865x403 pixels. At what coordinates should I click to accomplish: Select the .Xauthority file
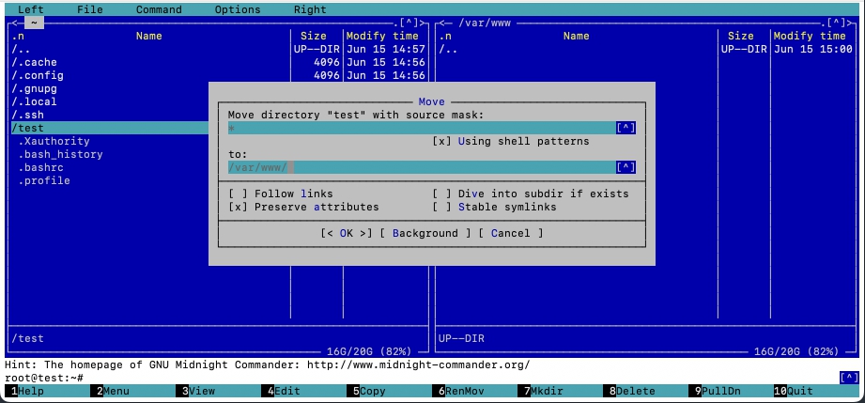tap(110, 141)
